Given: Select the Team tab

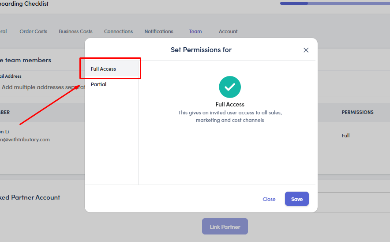Looking at the screenshot, I should [x=195, y=31].
